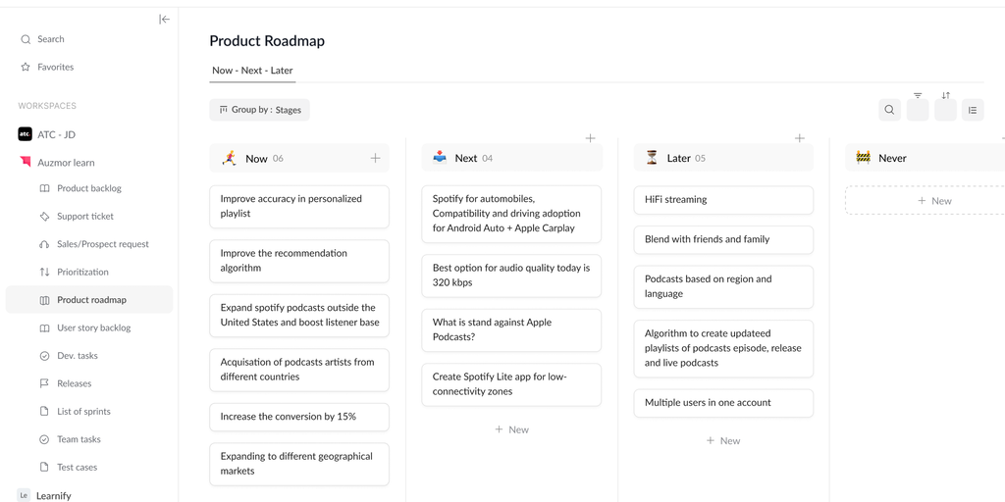Open card Algorithm to create updateed playlists
This screenshot has width=1005, height=502.
point(723,348)
